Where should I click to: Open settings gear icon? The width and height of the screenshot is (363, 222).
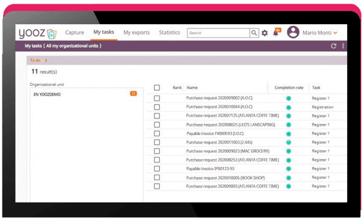(264, 33)
